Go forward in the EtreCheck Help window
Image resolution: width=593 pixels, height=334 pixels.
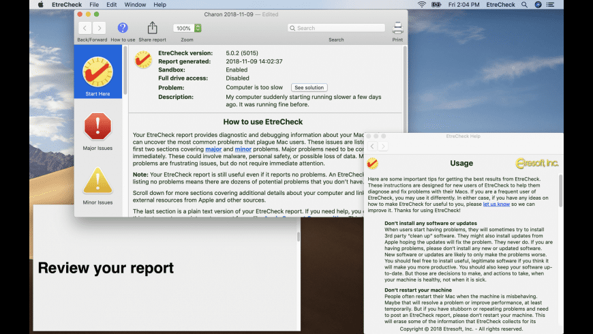click(383, 147)
